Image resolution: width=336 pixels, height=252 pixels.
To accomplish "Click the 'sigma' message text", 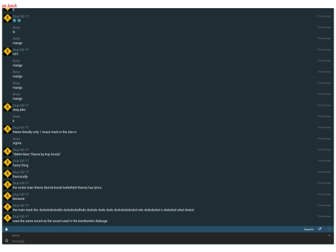I will click(17, 143).
